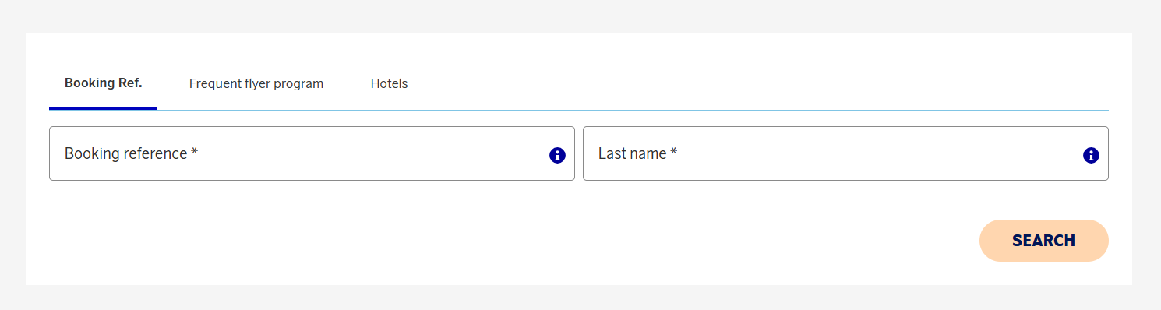Click the info icon in Last name field
Screen dimensions: 1161x310
pos(1091,155)
